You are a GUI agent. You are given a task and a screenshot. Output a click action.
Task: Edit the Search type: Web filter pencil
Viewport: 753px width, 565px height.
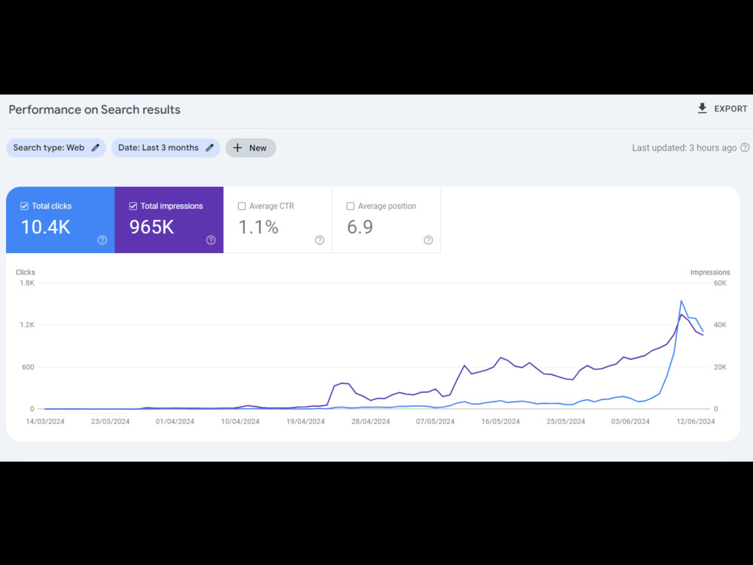[x=96, y=148]
